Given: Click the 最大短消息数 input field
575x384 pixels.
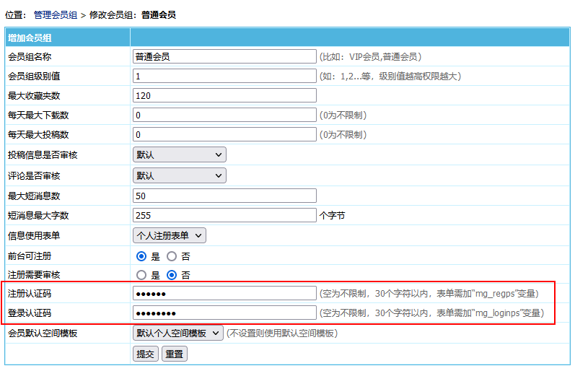Looking at the screenshot, I should (224, 196).
